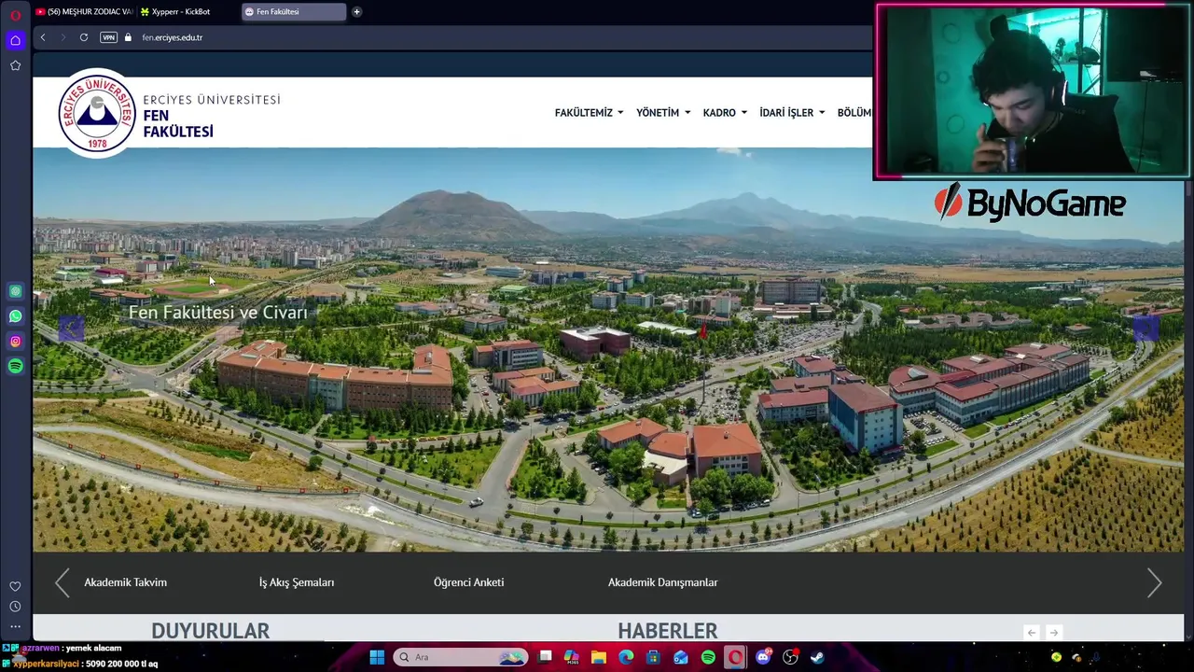This screenshot has height=672, width=1194.
Task: Open Spotify from the Windows taskbar
Action: click(708, 657)
